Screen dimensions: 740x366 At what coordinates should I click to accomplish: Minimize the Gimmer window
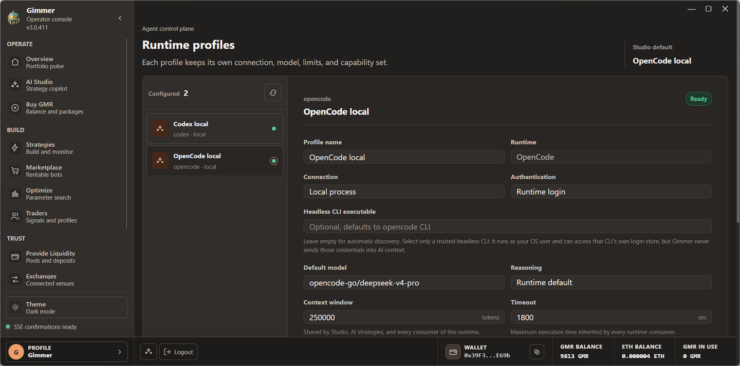[692, 9]
